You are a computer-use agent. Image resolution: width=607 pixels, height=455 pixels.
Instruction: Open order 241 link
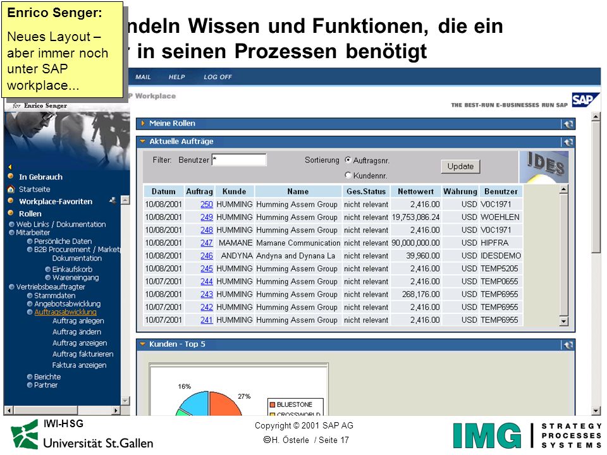(207, 320)
